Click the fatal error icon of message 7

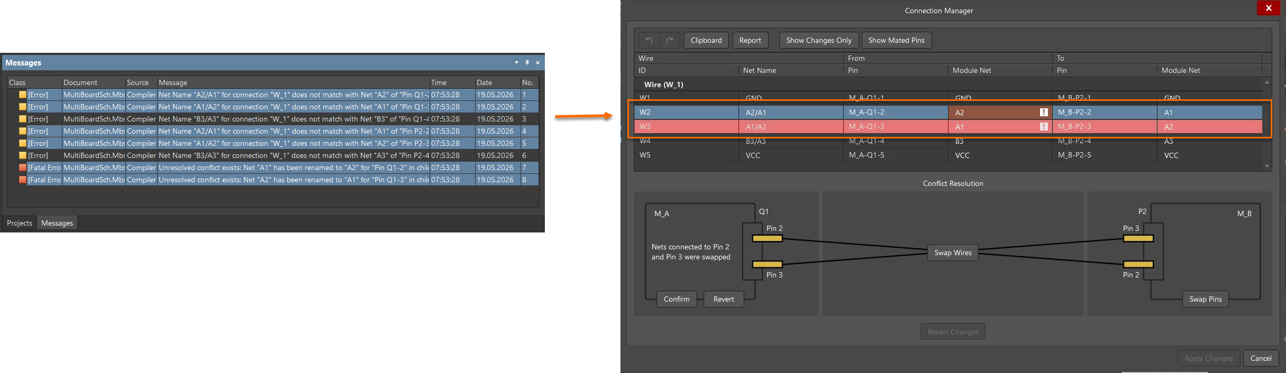click(x=23, y=167)
